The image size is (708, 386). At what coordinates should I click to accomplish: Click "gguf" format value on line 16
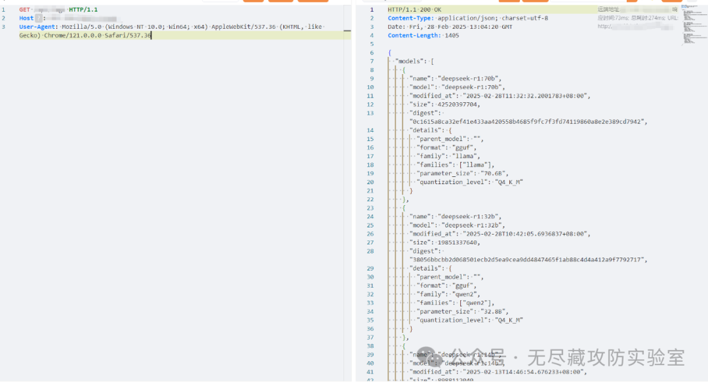click(463, 147)
